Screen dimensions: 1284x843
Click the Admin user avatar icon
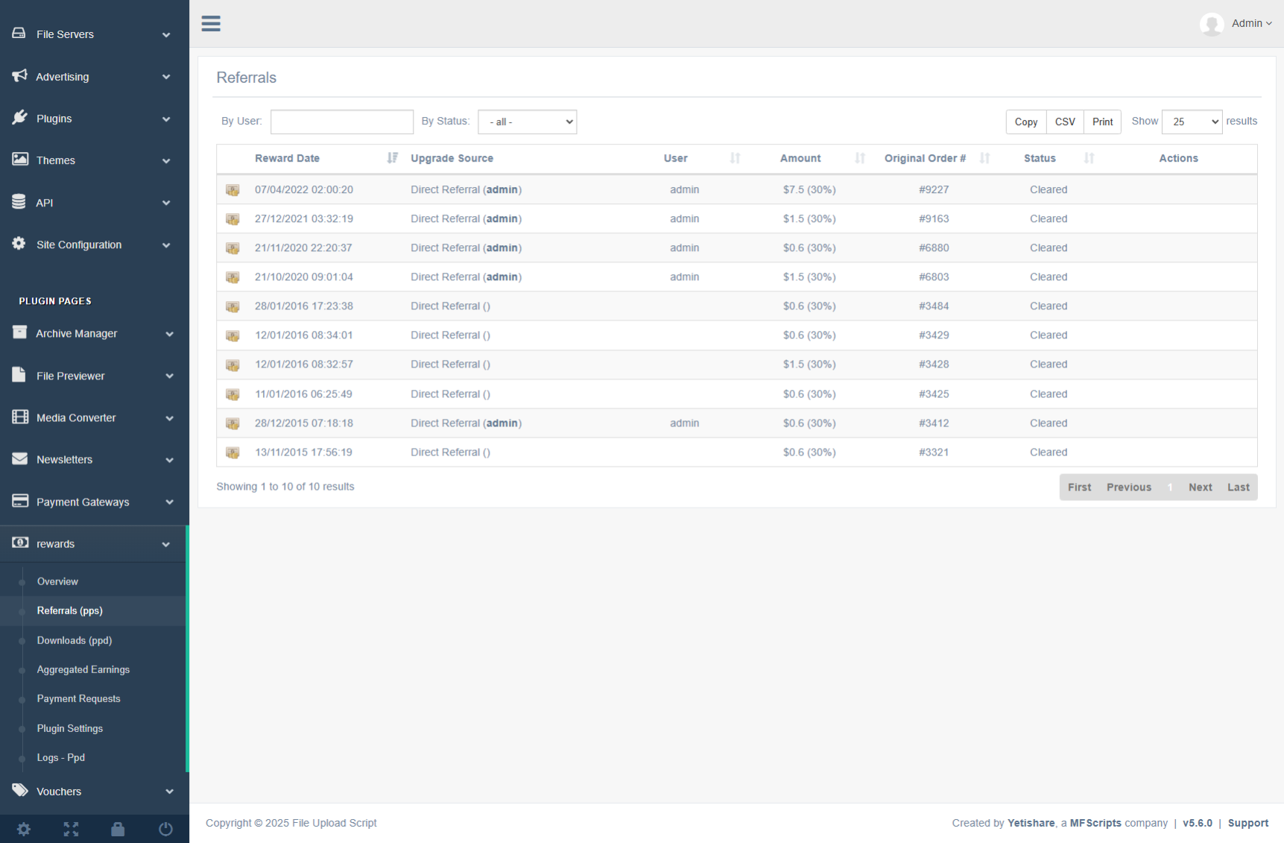(x=1212, y=24)
